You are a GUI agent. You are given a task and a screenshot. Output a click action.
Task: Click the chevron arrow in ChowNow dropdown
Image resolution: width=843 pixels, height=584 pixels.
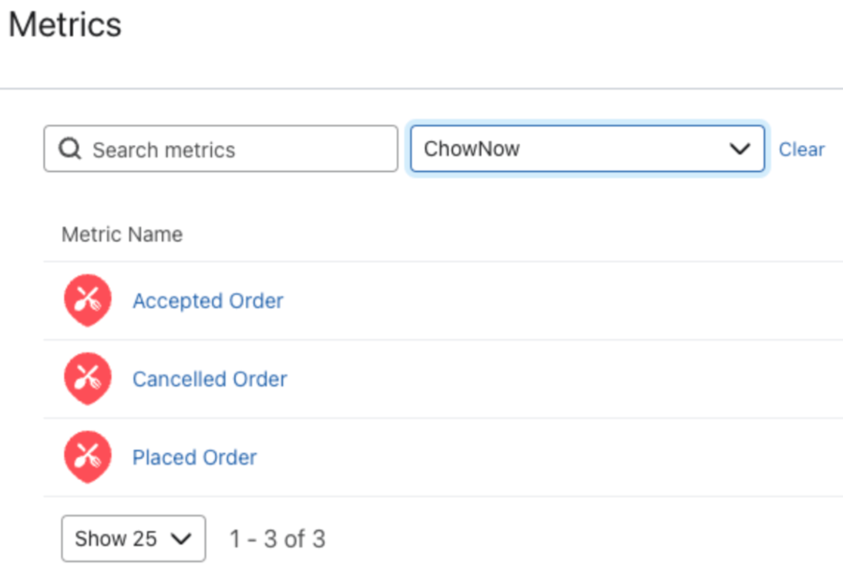coord(739,149)
